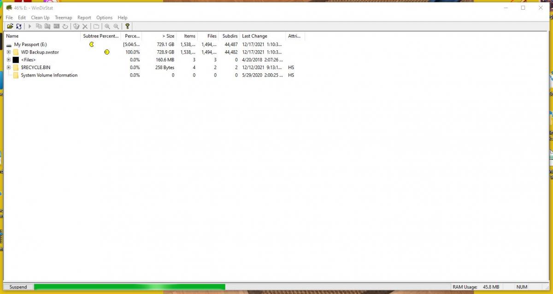Sort by the Files column header
Image resolution: width=553 pixels, height=294 pixels.
(x=208, y=36)
